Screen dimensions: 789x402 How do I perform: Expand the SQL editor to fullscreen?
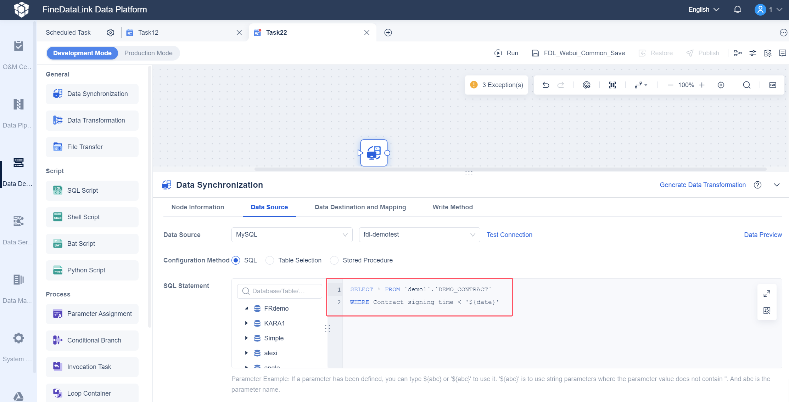(767, 294)
